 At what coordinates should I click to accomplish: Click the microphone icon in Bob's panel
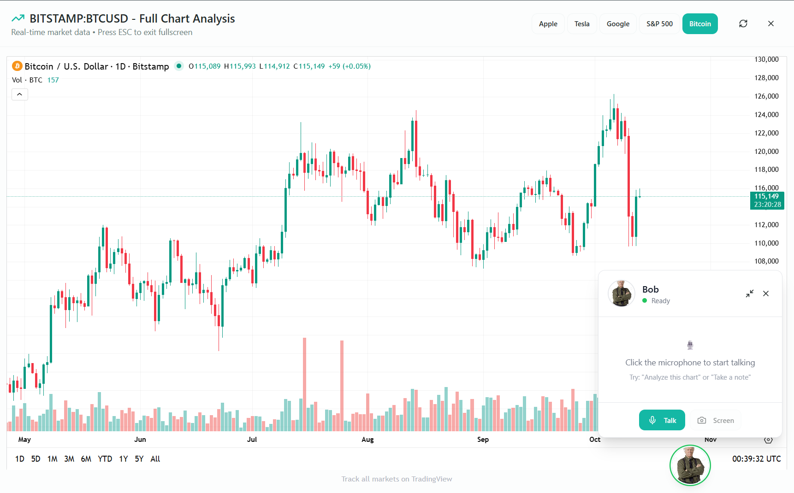pos(690,344)
